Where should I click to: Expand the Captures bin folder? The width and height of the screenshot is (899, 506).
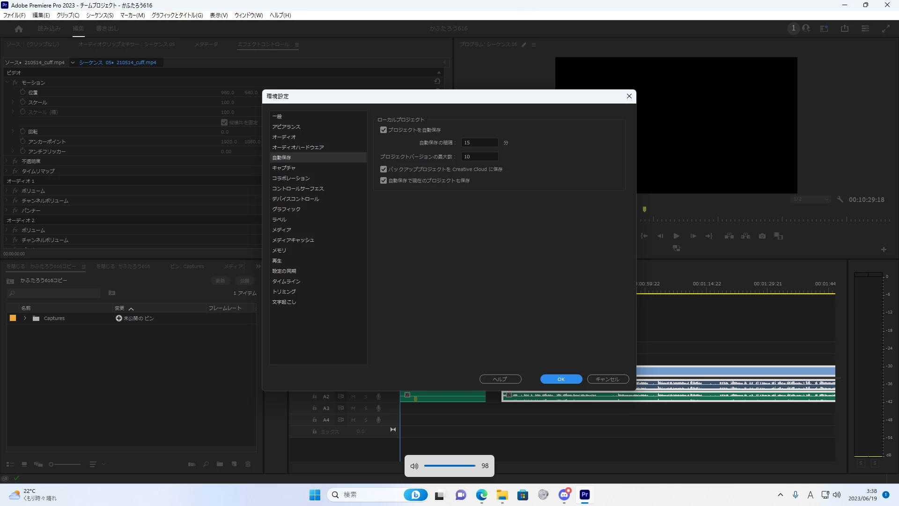[25, 318]
